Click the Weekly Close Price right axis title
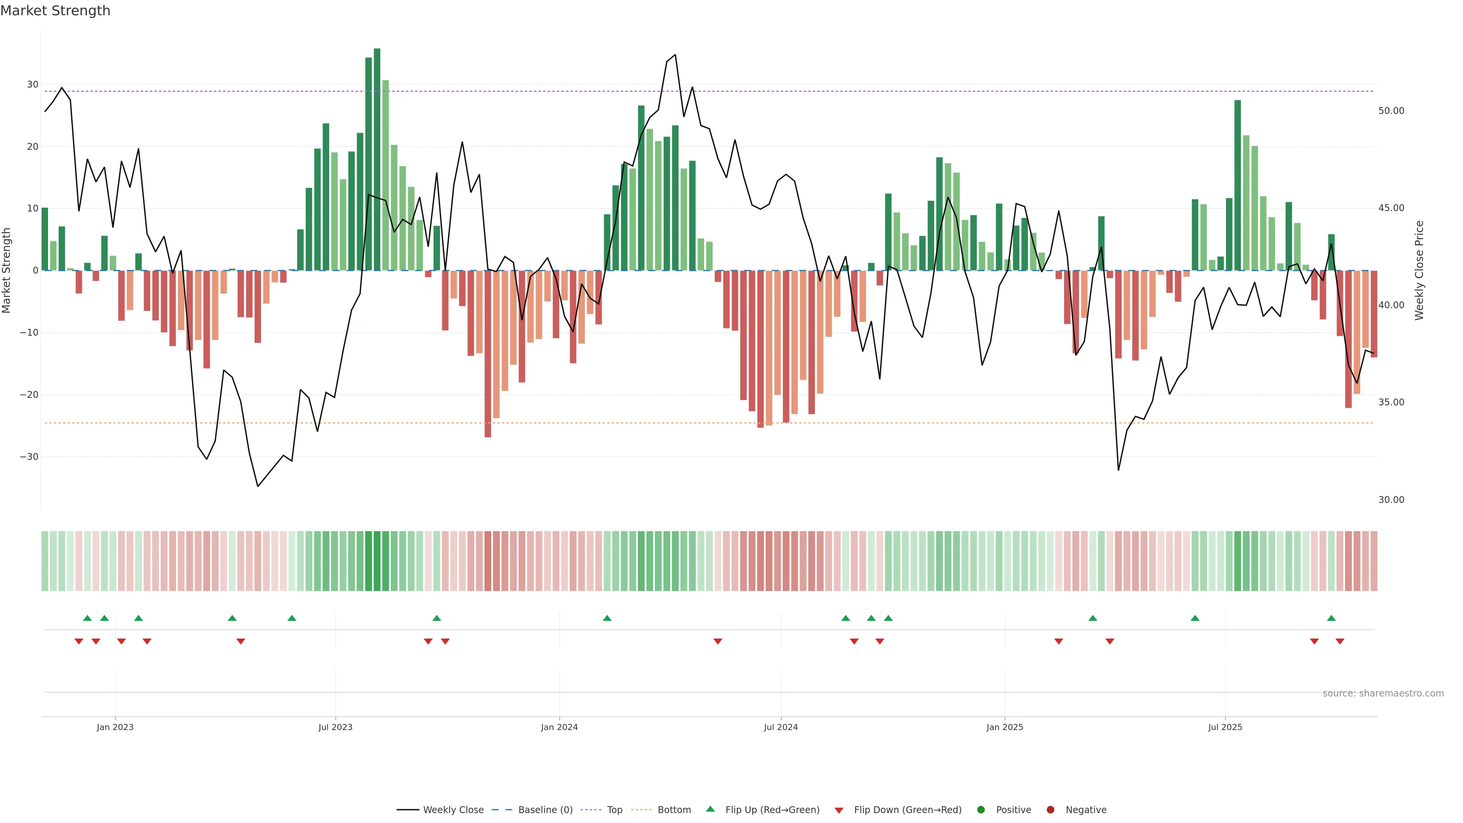 [x=1419, y=271]
